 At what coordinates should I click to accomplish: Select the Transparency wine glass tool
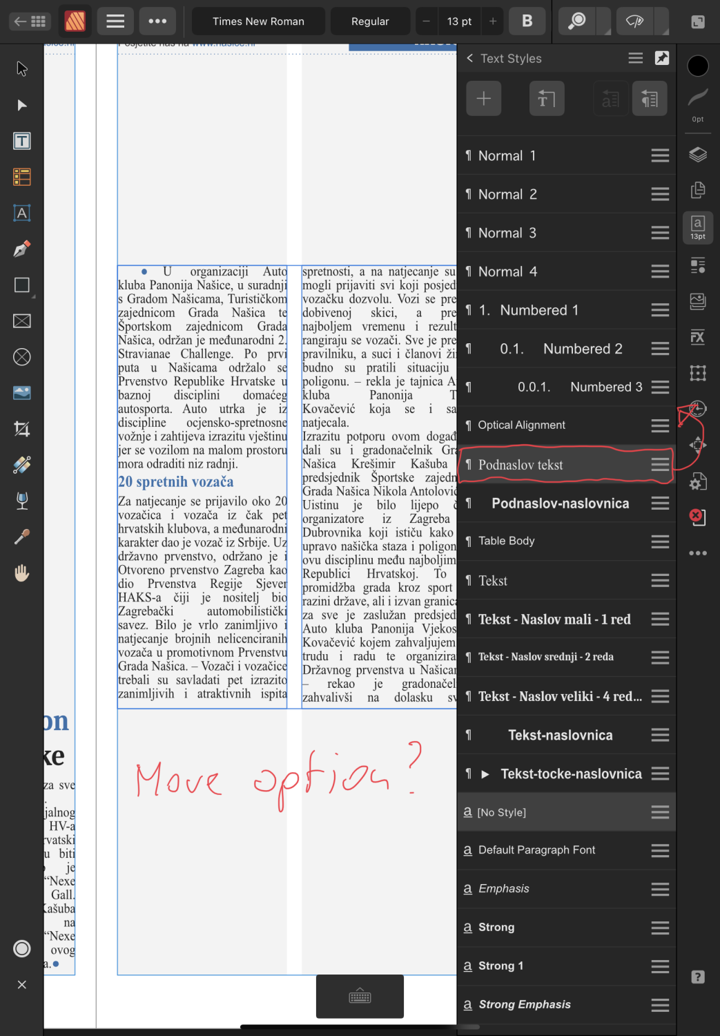point(22,501)
